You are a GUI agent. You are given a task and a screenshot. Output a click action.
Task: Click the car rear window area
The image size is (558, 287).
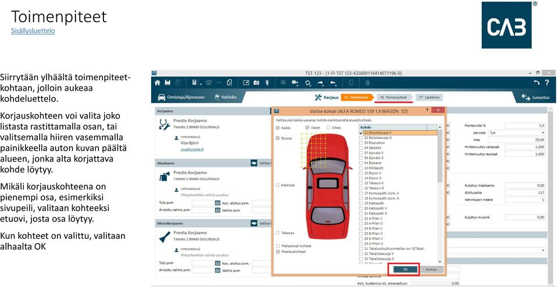pyautogui.click(x=327, y=216)
